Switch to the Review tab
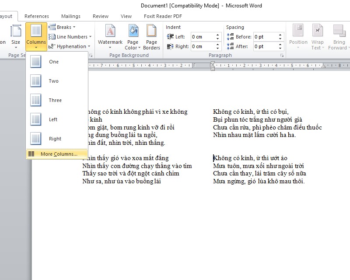 (x=101, y=16)
